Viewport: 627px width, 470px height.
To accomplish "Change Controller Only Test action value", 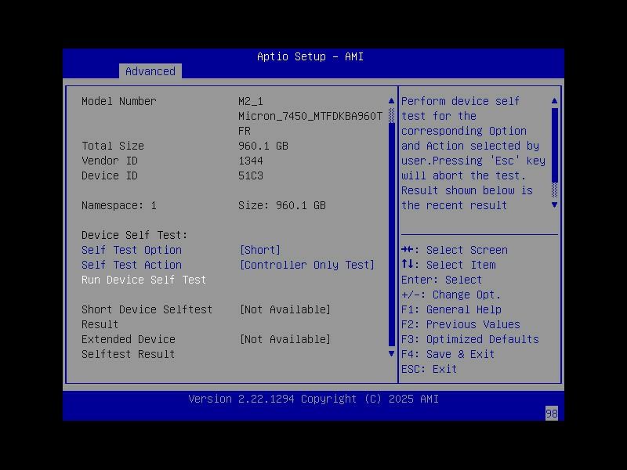I will 306,265.
